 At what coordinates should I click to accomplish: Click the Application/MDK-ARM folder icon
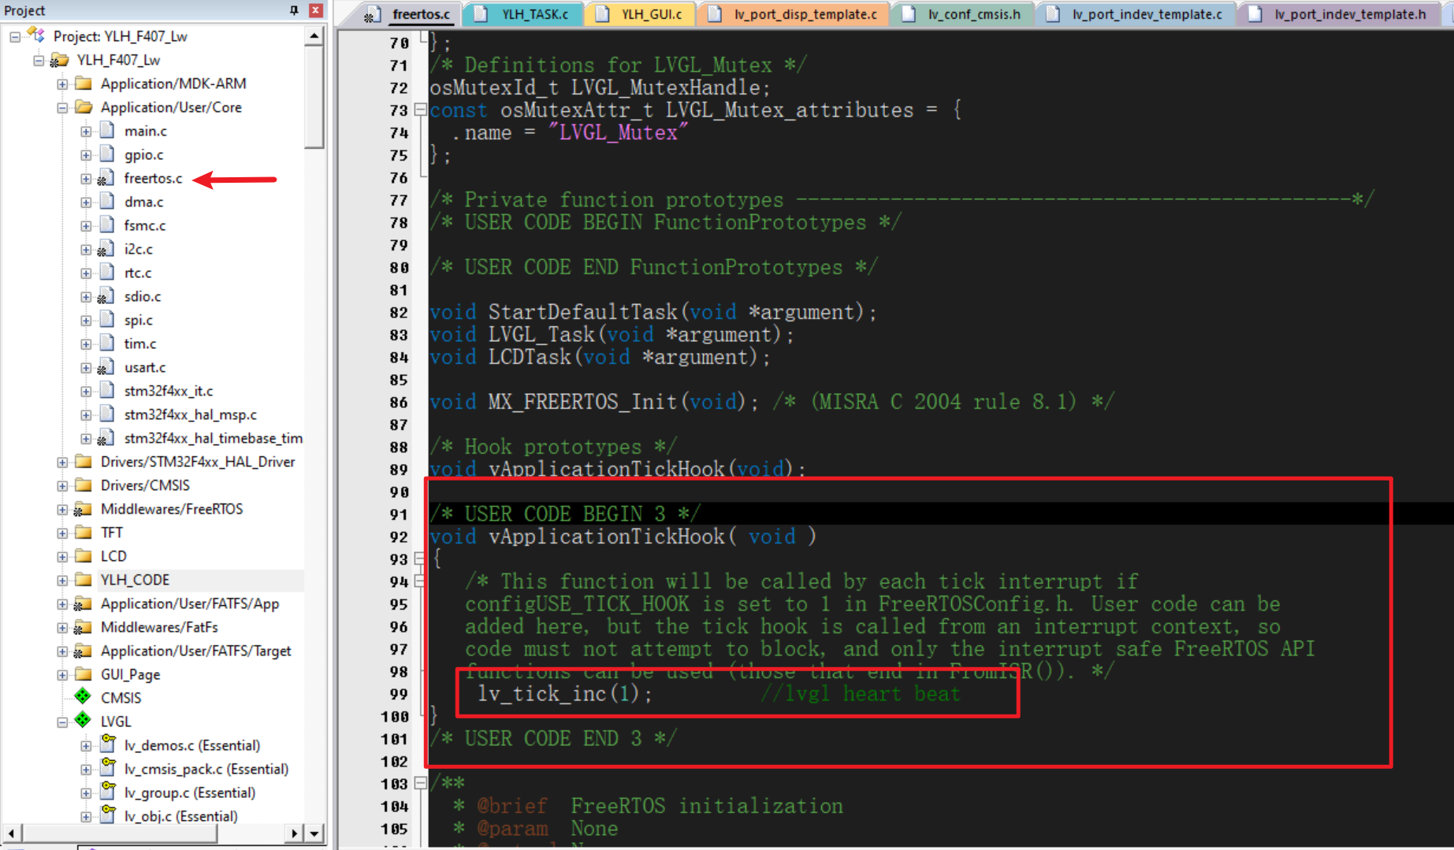tap(83, 84)
